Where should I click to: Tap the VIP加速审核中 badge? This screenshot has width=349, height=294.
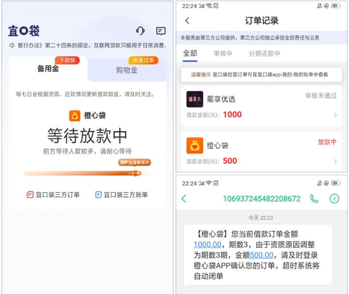tap(134, 162)
